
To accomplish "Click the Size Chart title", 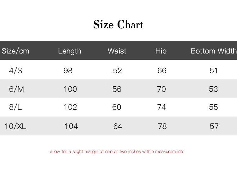I will (118, 25).
